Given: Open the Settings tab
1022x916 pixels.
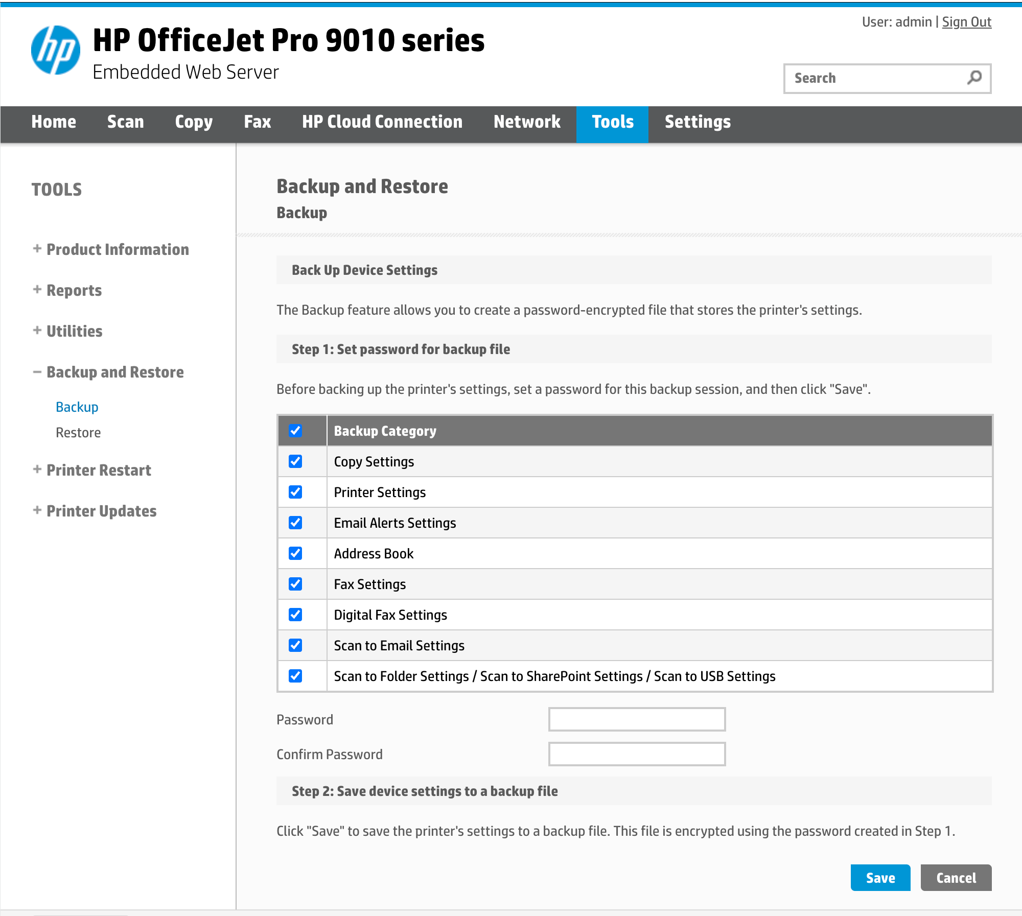Looking at the screenshot, I should pos(698,122).
